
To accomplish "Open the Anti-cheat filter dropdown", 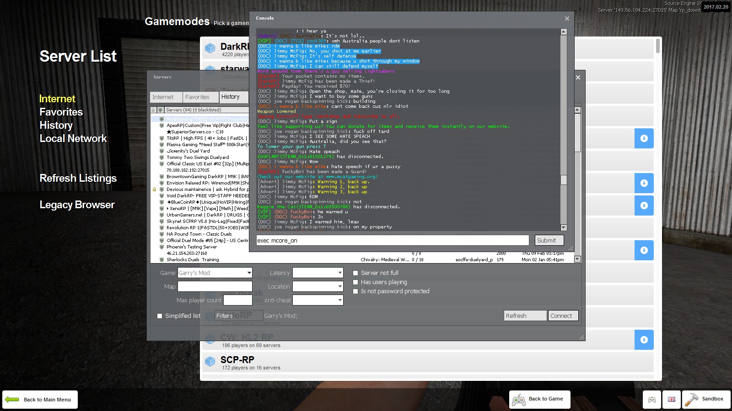I will 318,300.
